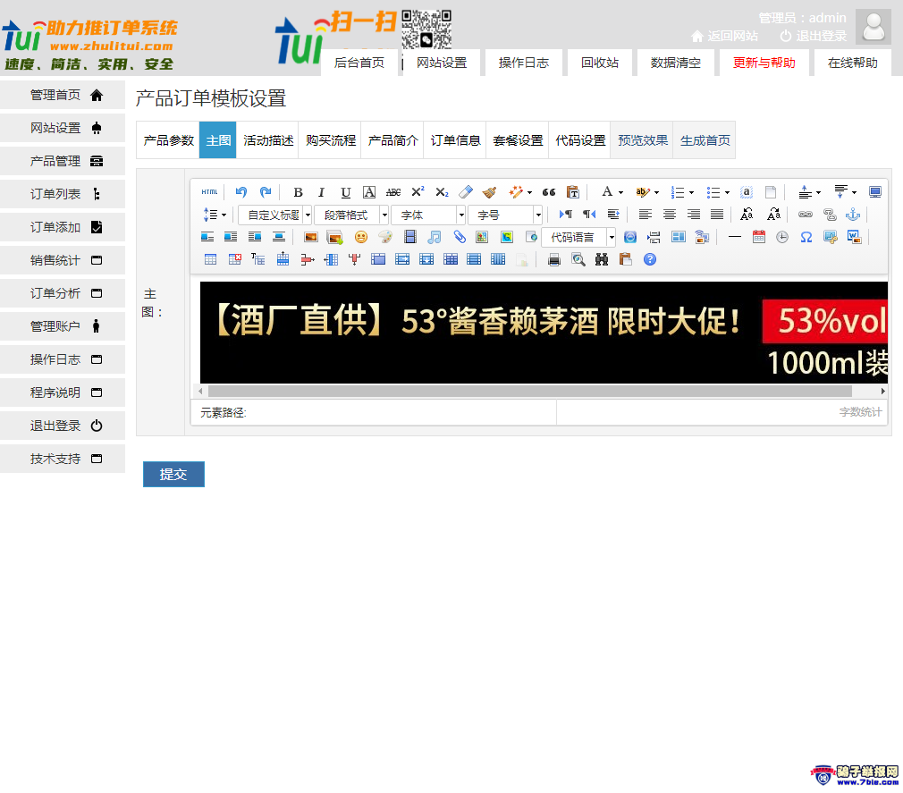This screenshot has height=793, width=903.
Task: Click the eraser clear-format icon
Action: [466, 192]
